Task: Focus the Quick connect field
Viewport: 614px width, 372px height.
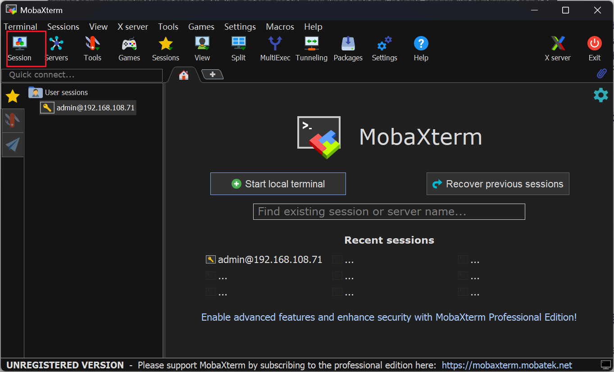Action: pyautogui.click(x=82, y=75)
